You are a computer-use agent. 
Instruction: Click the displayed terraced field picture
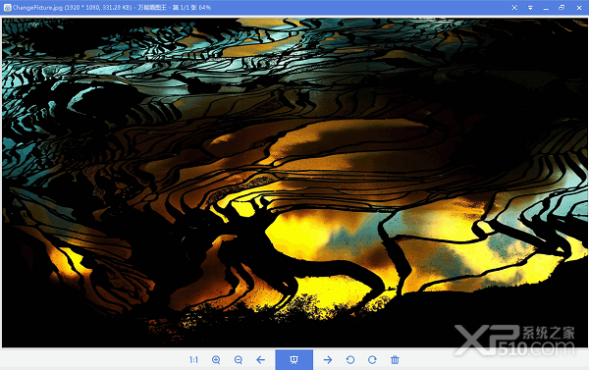coord(294,183)
